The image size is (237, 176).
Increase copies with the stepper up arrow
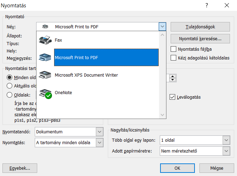coord(172,76)
